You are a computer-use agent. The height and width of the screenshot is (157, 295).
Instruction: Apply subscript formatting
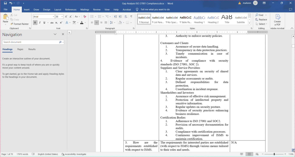56,23
